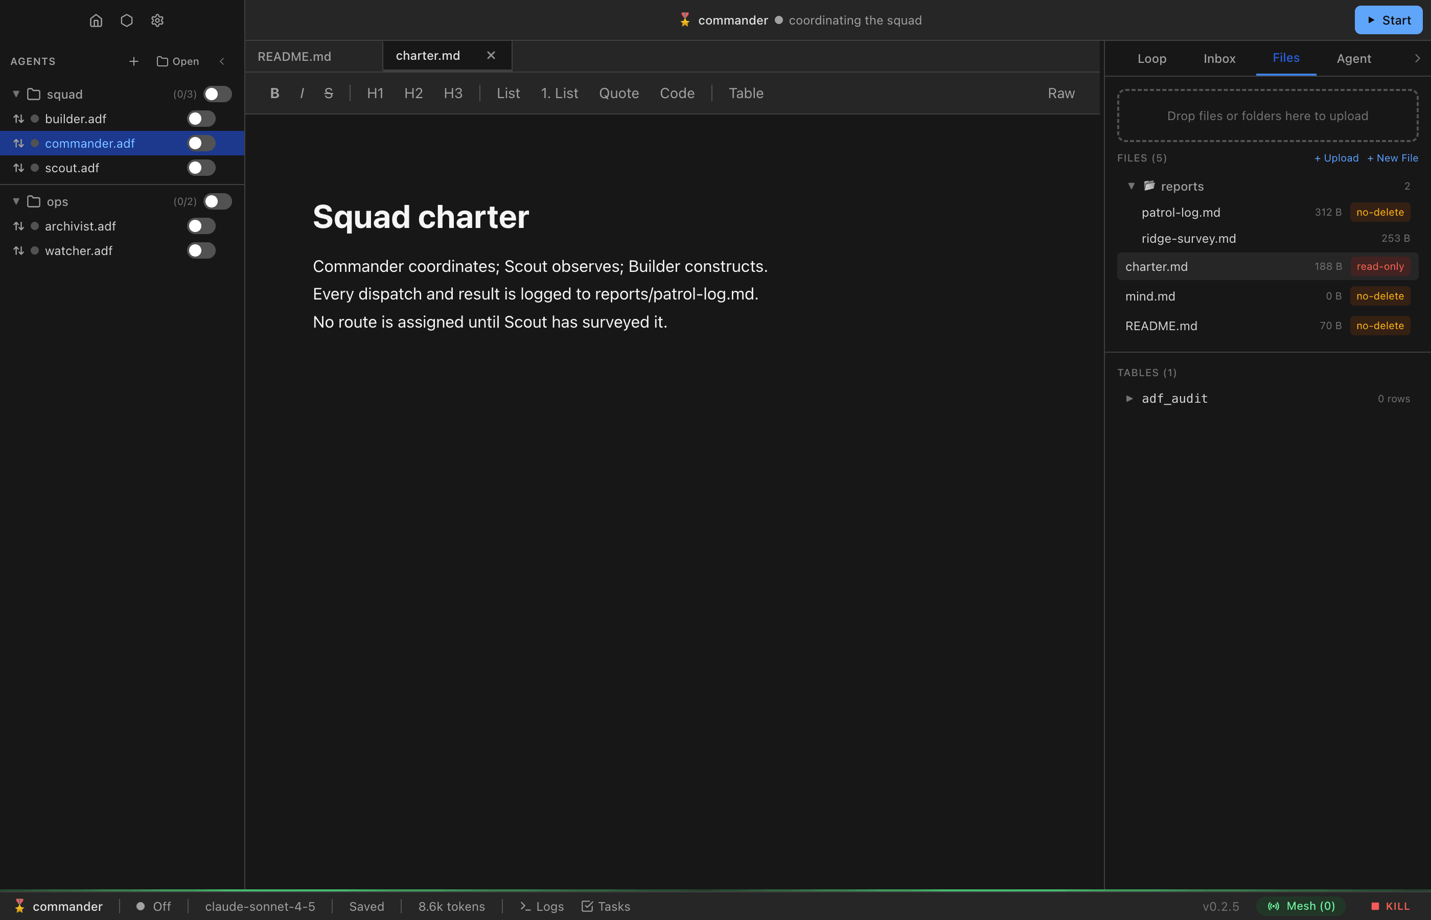Click the status dot next to scout.adf
1431x920 pixels.
(x=35, y=168)
